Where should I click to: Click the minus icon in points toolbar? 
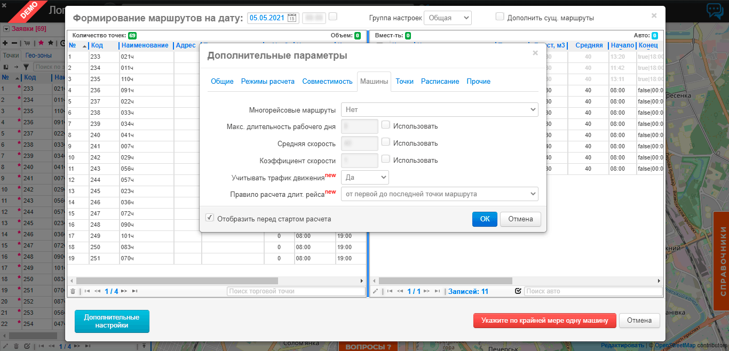click(x=14, y=43)
